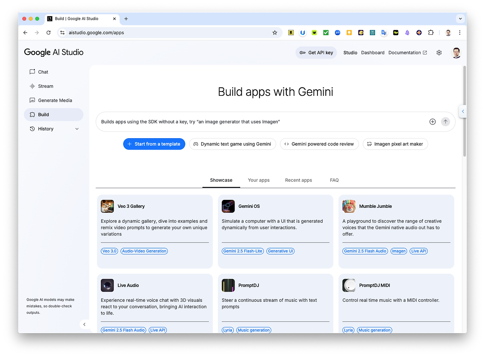The height and width of the screenshot is (357, 485).
Task: Click the Generative UI tag
Action: tap(281, 251)
